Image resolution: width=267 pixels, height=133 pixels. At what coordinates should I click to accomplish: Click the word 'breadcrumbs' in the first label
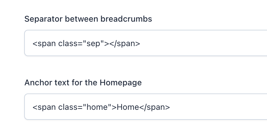click(126, 19)
